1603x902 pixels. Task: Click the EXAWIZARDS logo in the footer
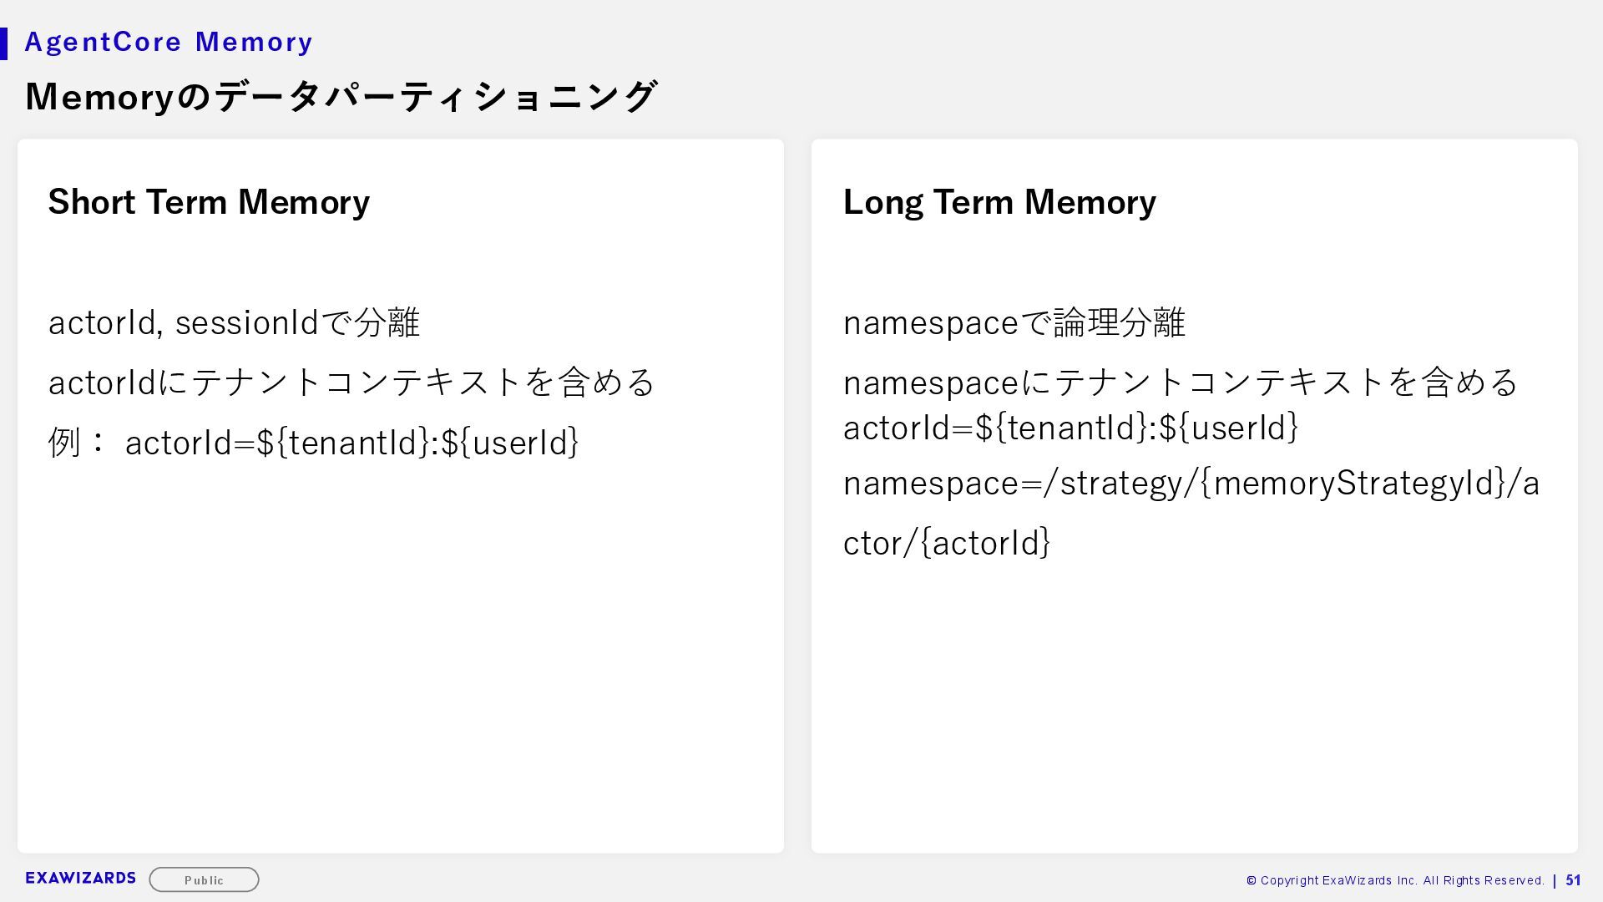pyautogui.click(x=80, y=878)
